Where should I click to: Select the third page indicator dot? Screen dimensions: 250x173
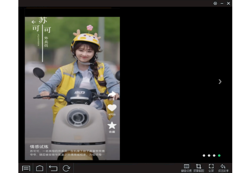click(214, 155)
